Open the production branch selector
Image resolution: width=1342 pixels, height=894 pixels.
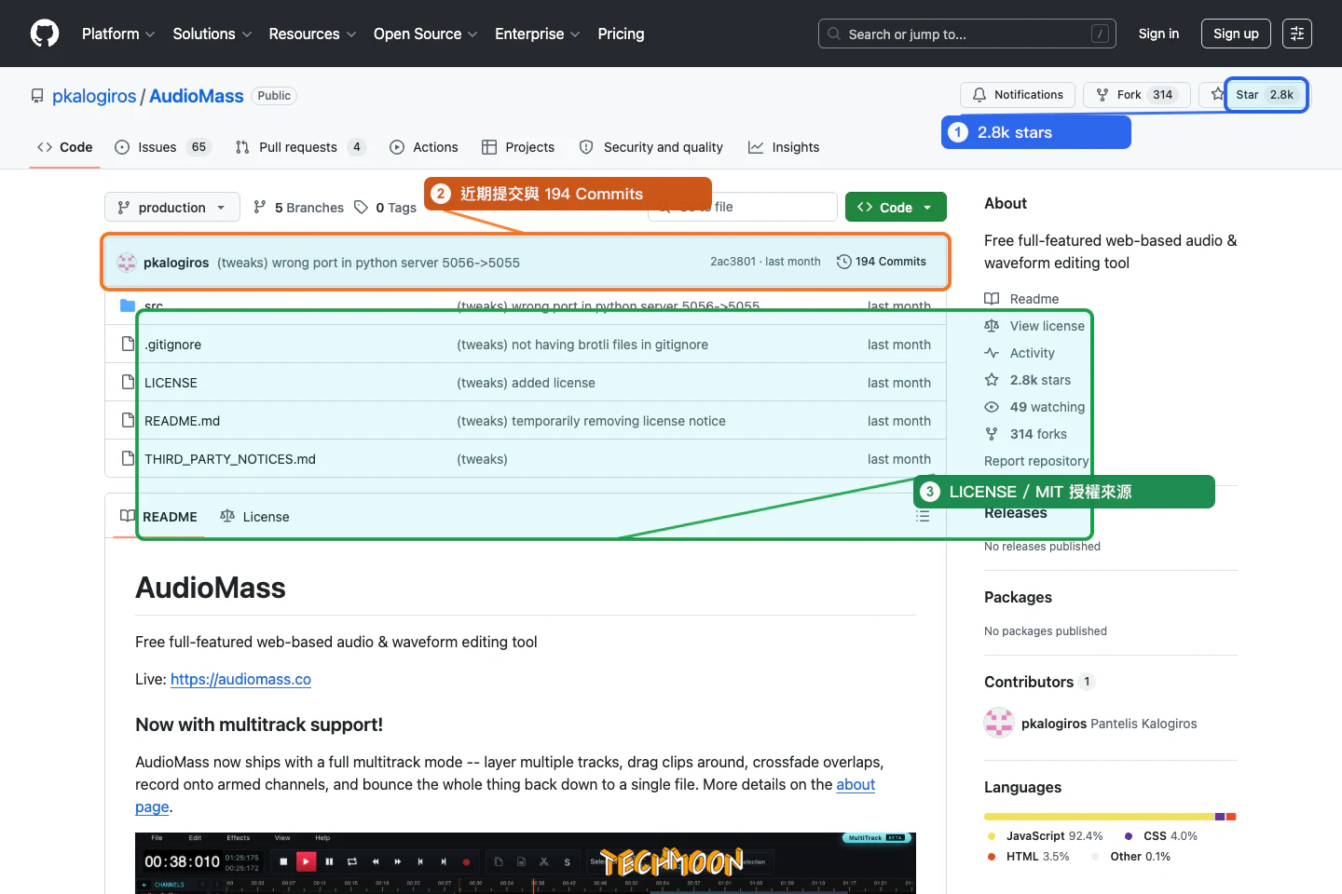[172, 207]
